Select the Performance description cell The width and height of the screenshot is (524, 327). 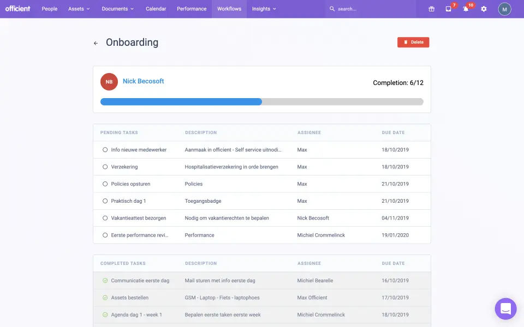click(200, 235)
